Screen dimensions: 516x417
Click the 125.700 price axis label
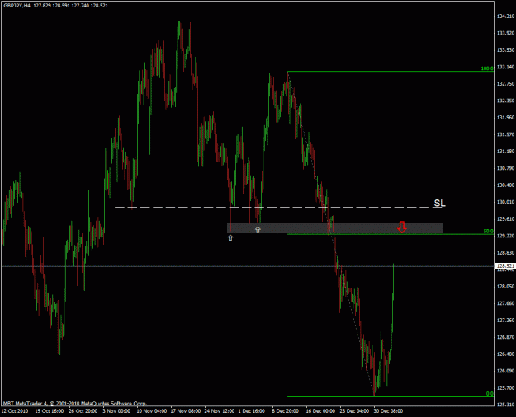coord(505,388)
